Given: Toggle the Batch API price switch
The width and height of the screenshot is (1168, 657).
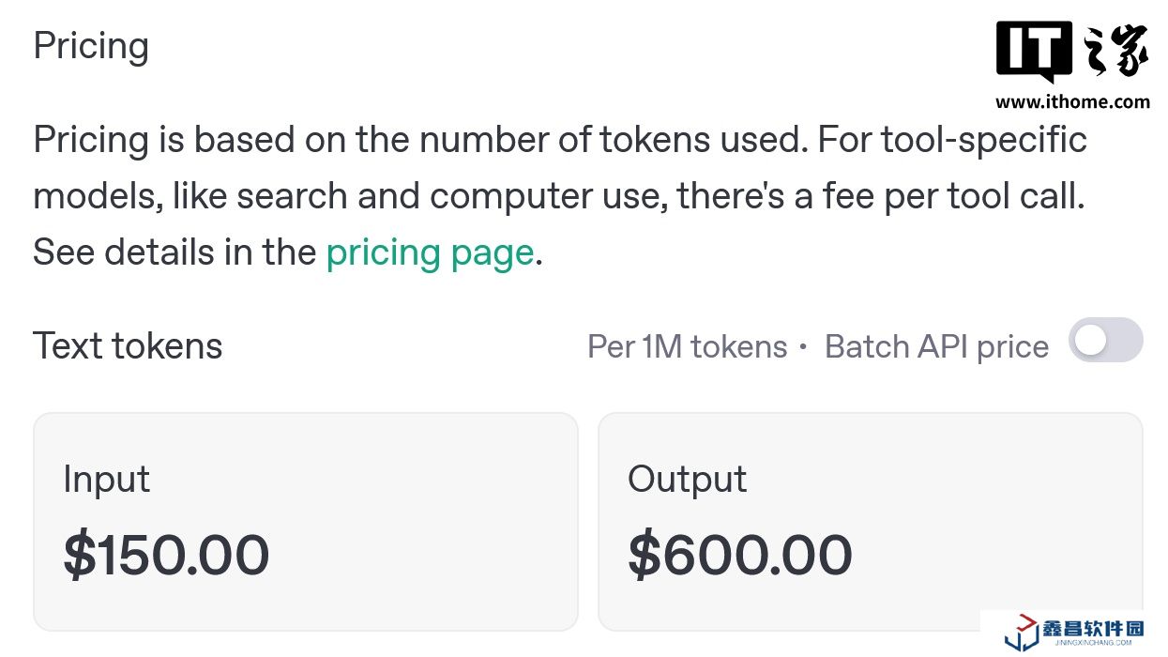Looking at the screenshot, I should pyautogui.click(x=1105, y=340).
